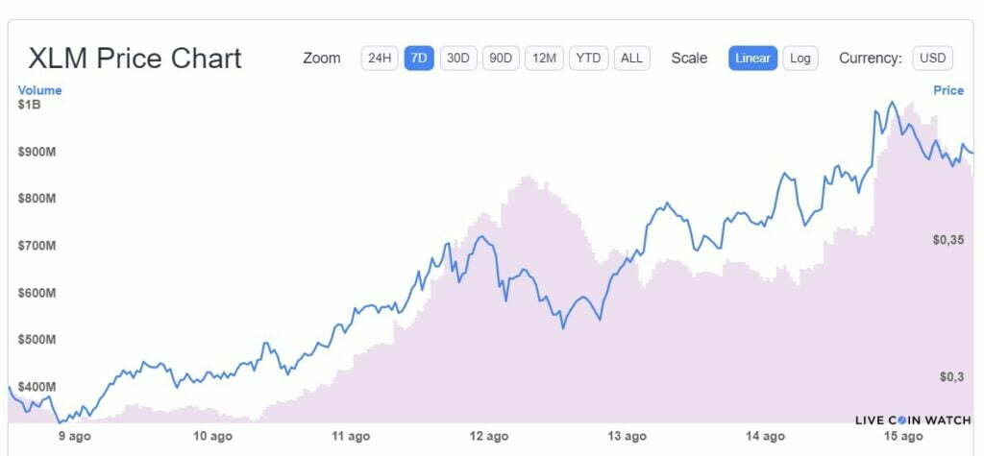Switch chart zoom to 30D

[x=458, y=58]
